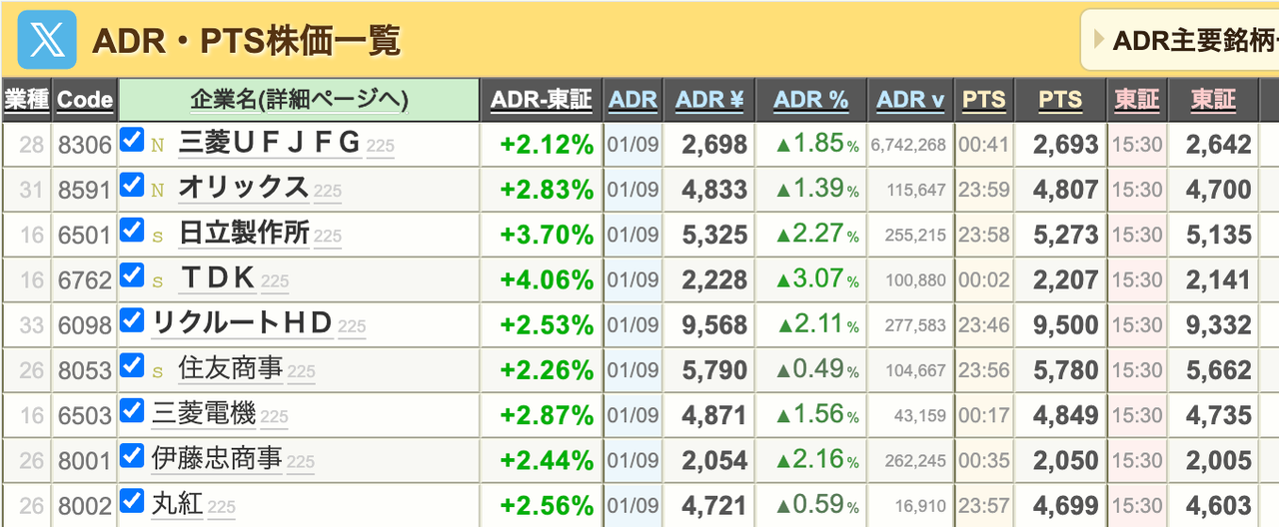This screenshot has height=527, width=1279.
Task: Click the S market badge beside 日立製作所
Action: point(157,236)
